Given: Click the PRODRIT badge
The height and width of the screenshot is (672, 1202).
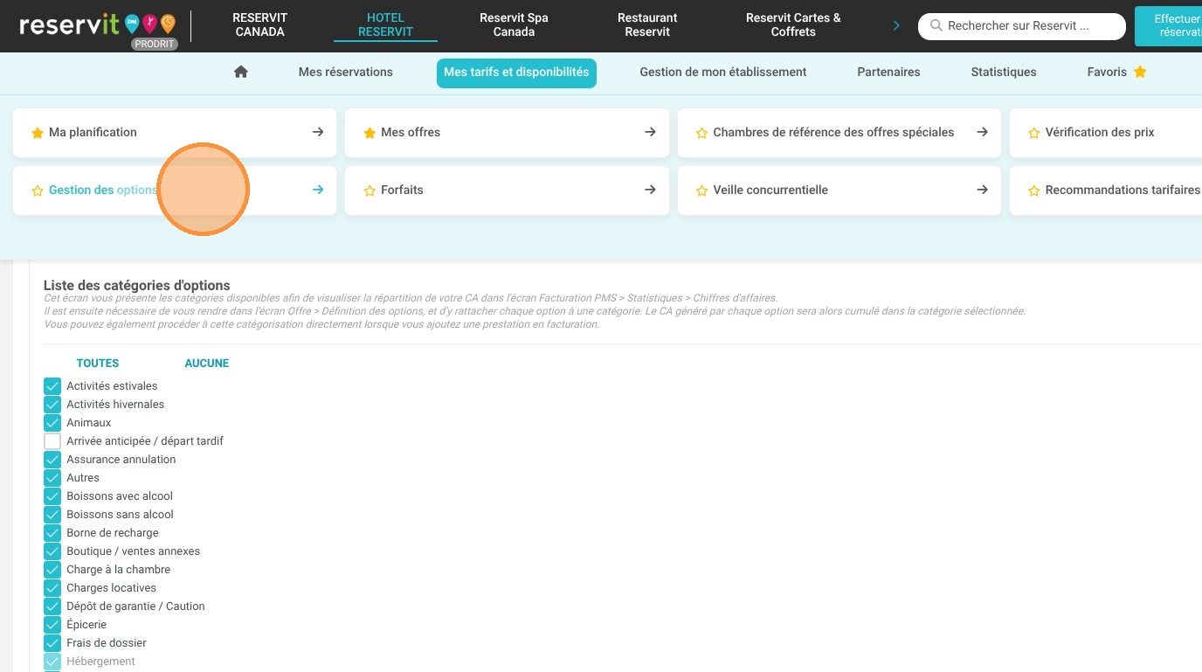Looking at the screenshot, I should [155, 44].
